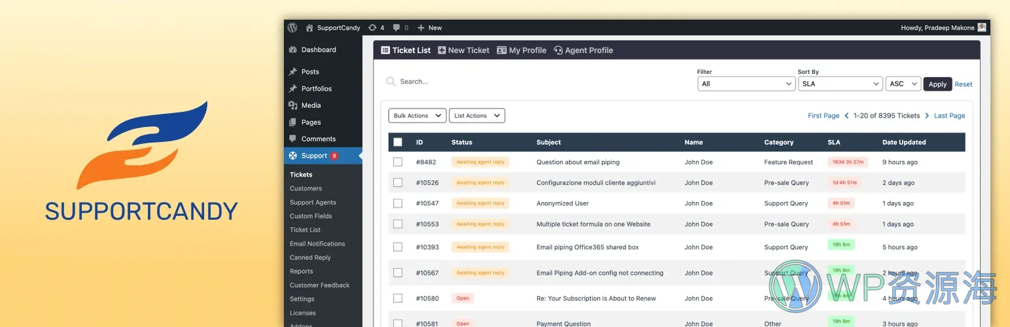Expand the Bulk Actions dropdown
The height and width of the screenshot is (327, 1010).
[x=417, y=116]
